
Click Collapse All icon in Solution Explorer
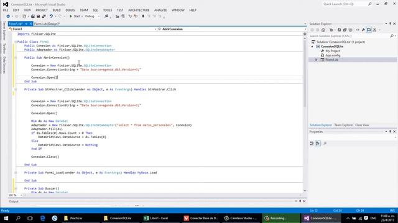tap(345, 30)
